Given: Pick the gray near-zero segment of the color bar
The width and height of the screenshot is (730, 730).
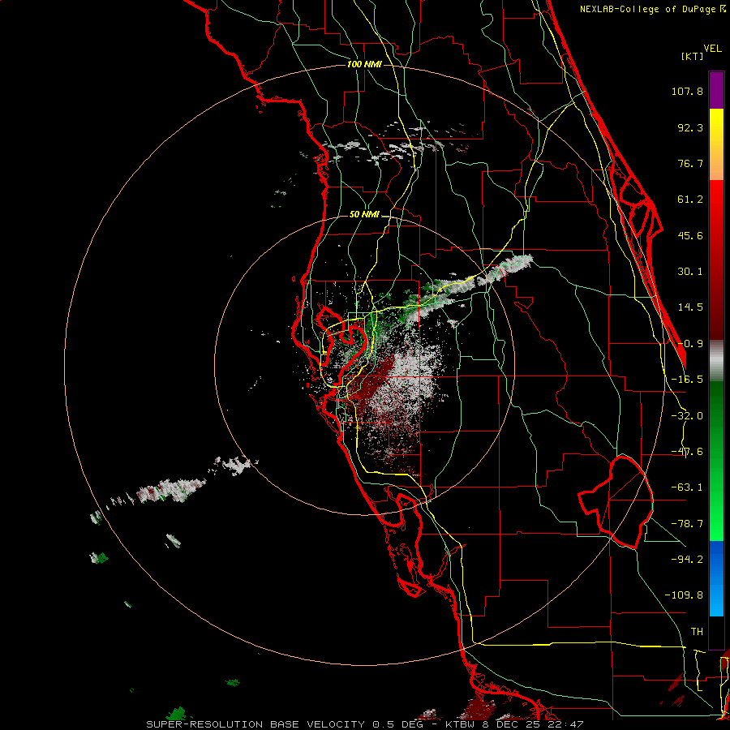Looking at the screenshot, I should pos(716,361).
